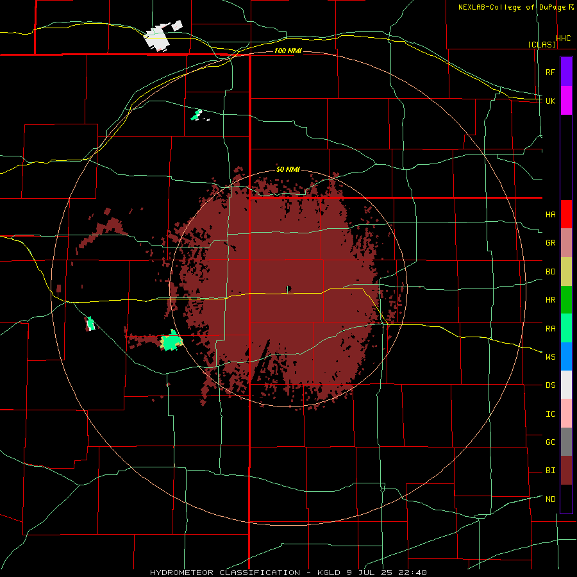Click the small green echo with white stripe

(90, 324)
